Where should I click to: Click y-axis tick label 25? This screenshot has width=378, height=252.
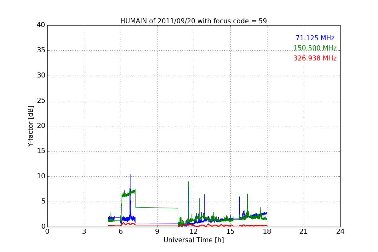[x=41, y=101]
